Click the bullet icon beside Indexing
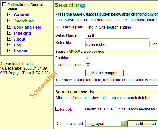Screen dimensions: 158x129 click(9, 32)
